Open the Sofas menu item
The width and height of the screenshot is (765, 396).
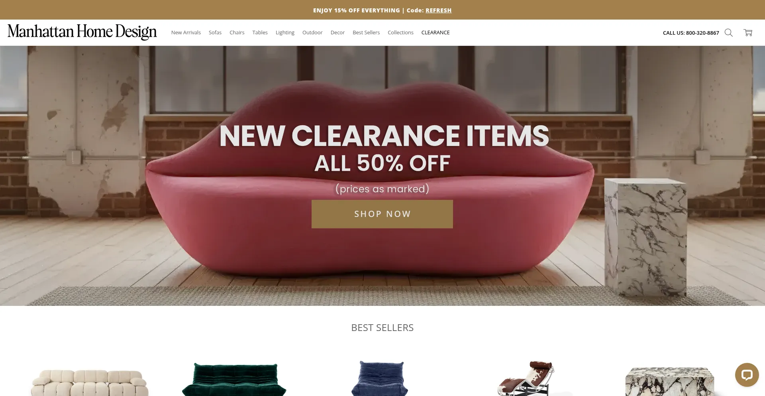(215, 33)
